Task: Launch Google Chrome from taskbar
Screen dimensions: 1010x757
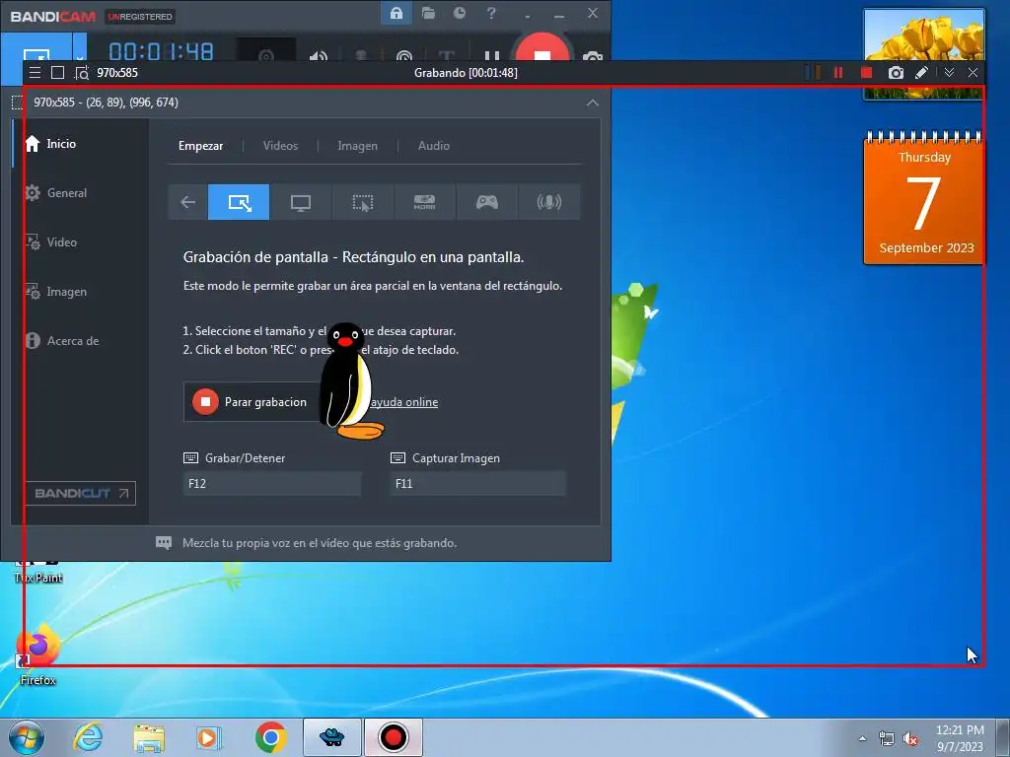Action: click(x=270, y=737)
